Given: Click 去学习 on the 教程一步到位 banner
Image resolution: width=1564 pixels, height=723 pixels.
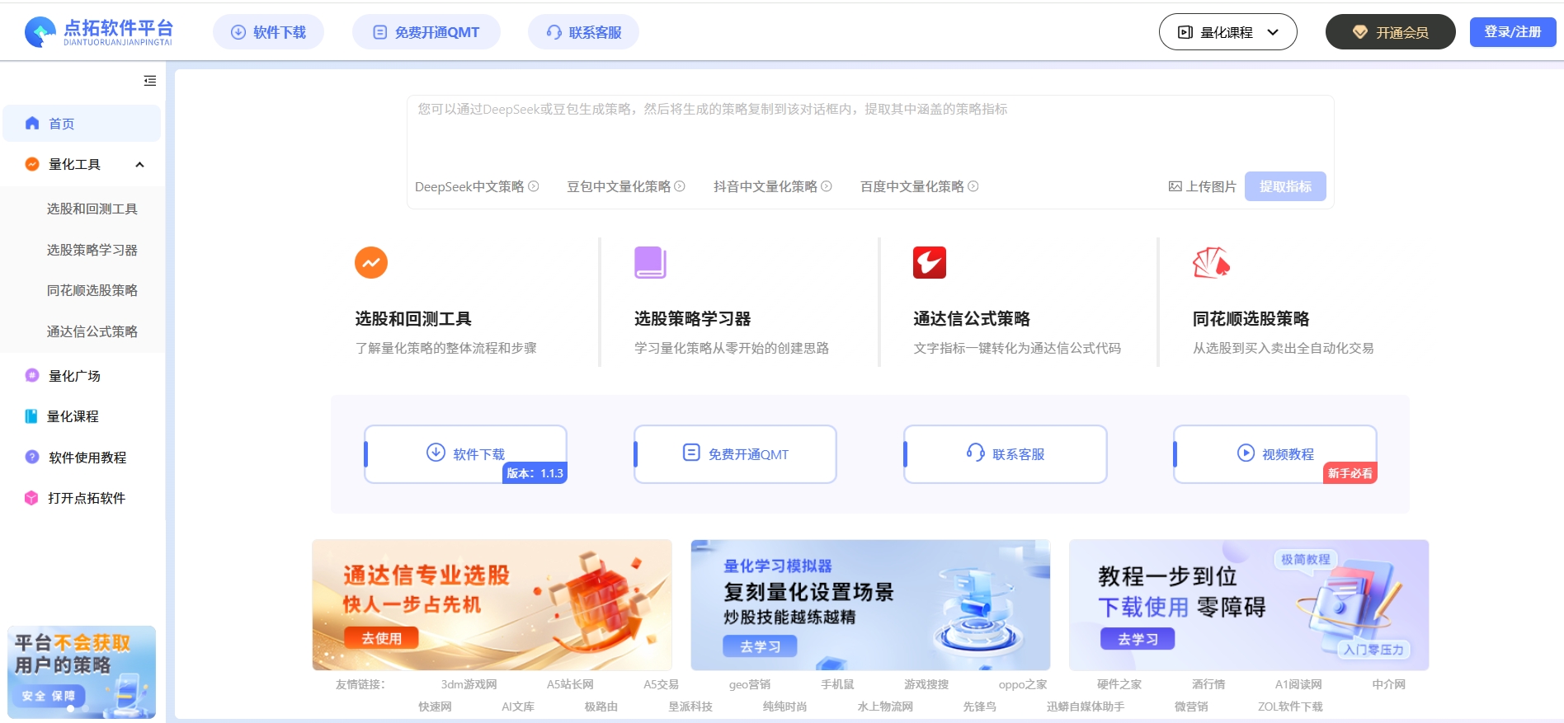Looking at the screenshot, I should [1138, 639].
